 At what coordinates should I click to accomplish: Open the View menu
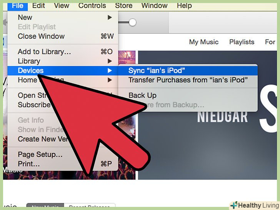click(62, 6)
